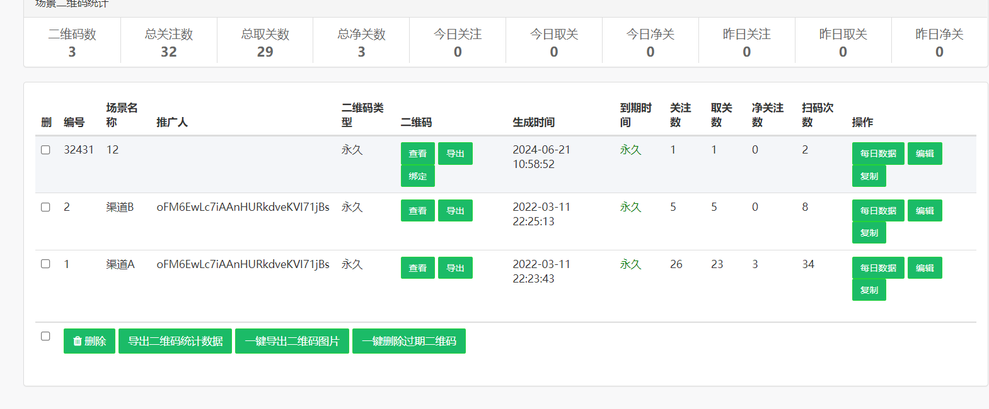This screenshot has width=989, height=409.
Task: Export (导出) the 渠道A QR code
Action: pyautogui.click(x=455, y=268)
